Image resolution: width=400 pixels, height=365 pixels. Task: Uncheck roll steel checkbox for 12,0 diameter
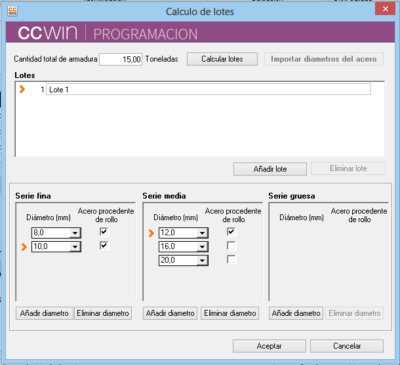pyautogui.click(x=231, y=232)
